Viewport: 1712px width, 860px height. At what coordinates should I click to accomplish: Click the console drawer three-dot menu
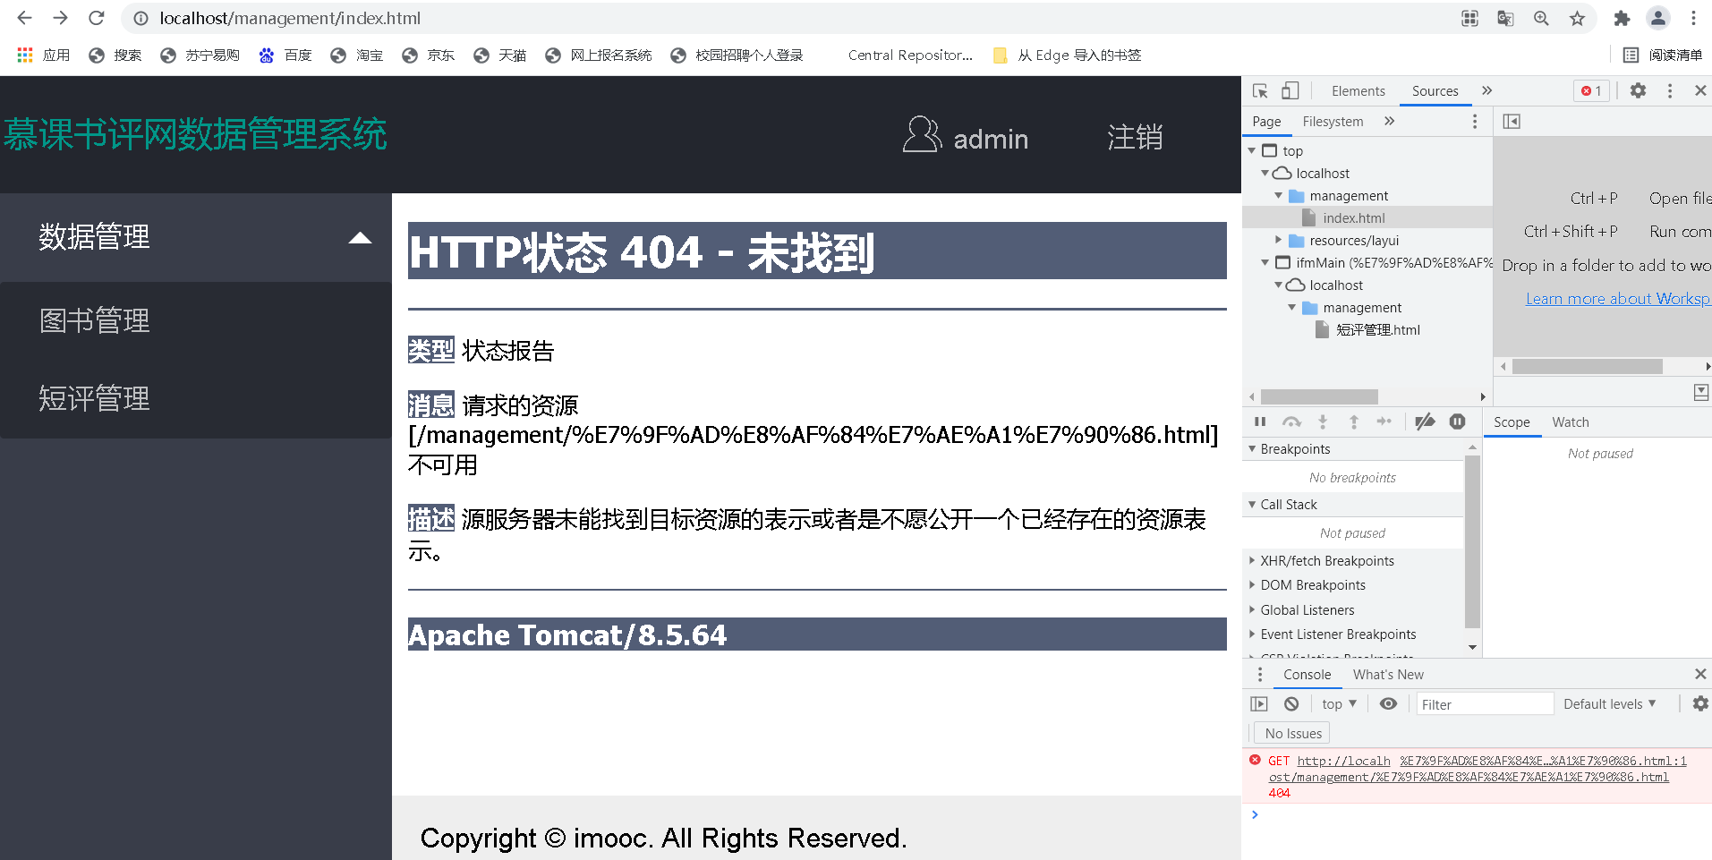1260,674
